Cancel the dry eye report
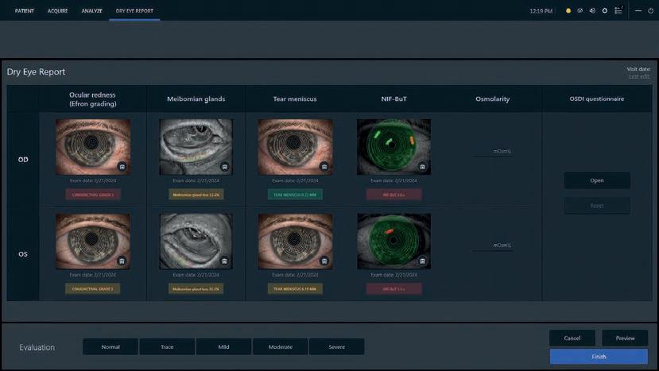 click(572, 338)
